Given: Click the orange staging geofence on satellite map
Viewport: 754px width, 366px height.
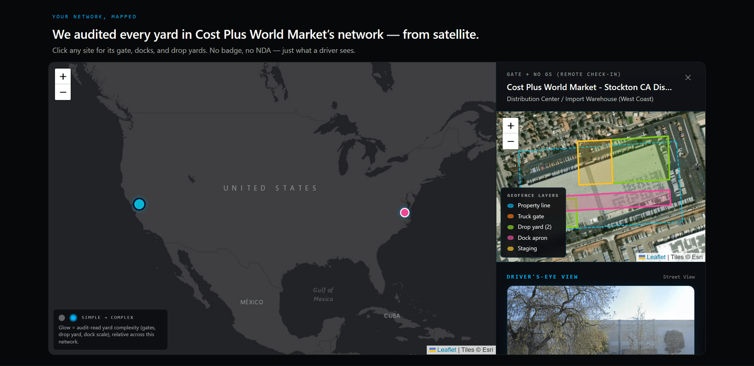Looking at the screenshot, I should pyautogui.click(x=595, y=162).
